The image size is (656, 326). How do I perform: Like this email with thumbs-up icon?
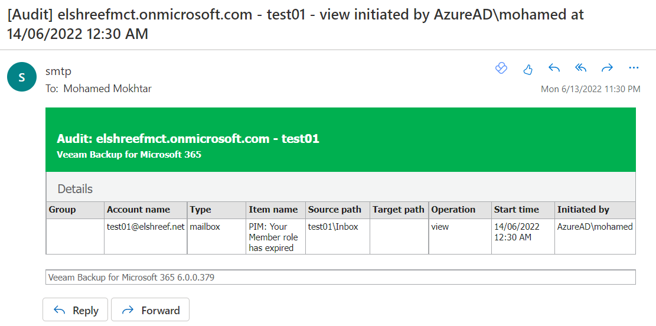coord(528,69)
